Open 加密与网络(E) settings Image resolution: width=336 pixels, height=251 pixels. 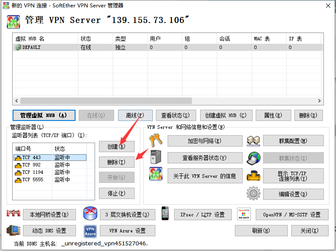pos(205,141)
